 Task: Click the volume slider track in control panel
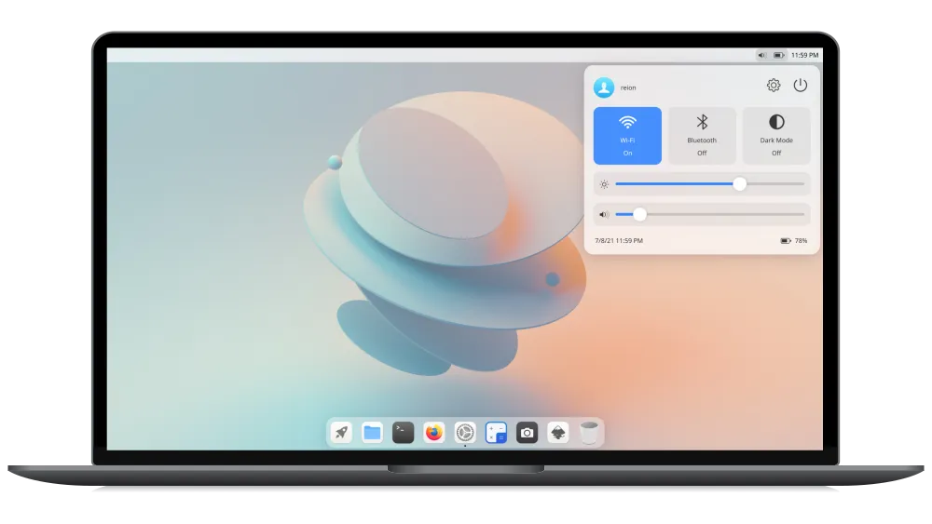click(x=709, y=214)
